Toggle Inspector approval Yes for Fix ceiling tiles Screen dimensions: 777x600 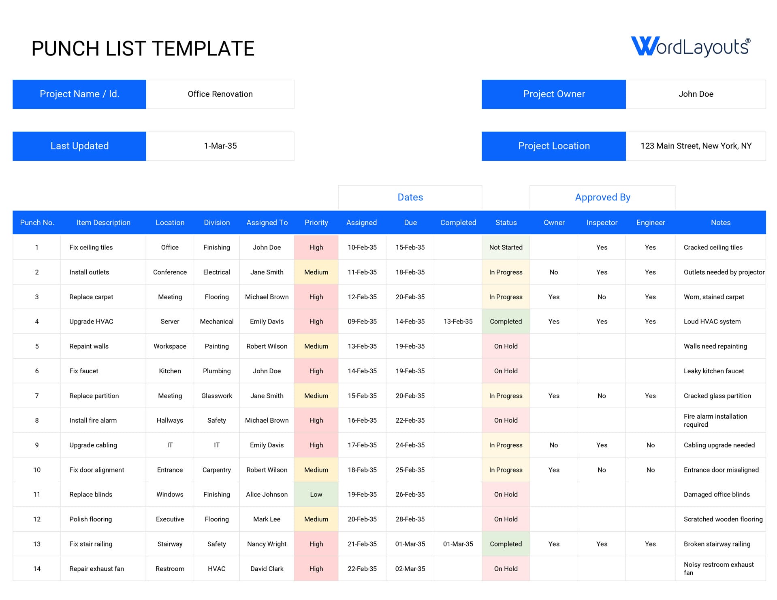pyautogui.click(x=602, y=247)
